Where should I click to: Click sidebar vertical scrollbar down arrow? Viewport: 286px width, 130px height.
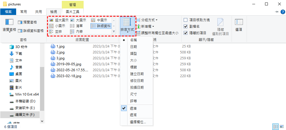coord(42,121)
